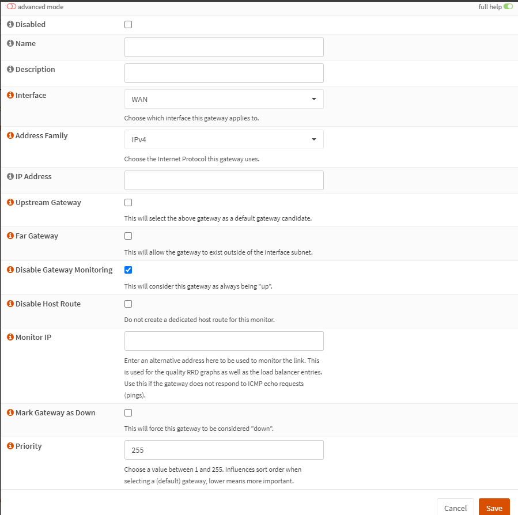Click info icon beside Disabled
Image resolution: width=518 pixels, height=515 pixels.
pyautogui.click(x=10, y=24)
